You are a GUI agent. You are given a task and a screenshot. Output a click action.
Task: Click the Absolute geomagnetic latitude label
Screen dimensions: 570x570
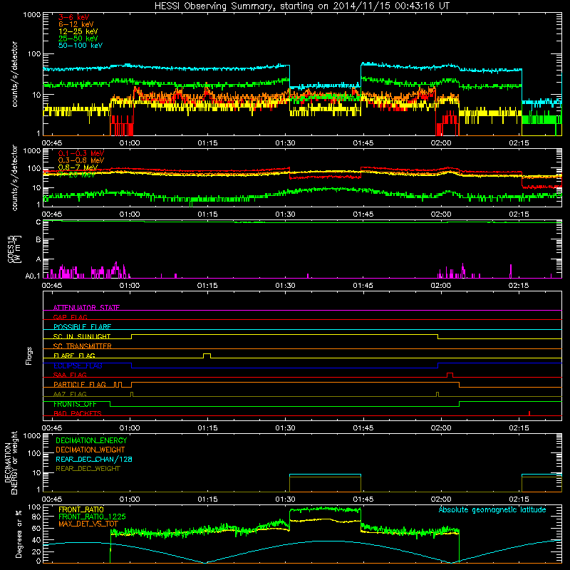(x=492, y=509)
